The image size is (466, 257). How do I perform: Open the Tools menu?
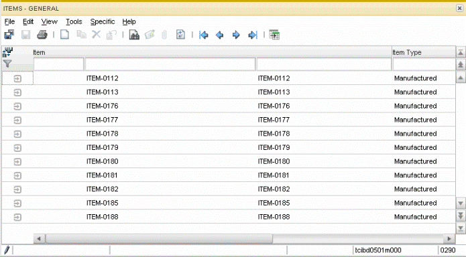coord(74,21)
